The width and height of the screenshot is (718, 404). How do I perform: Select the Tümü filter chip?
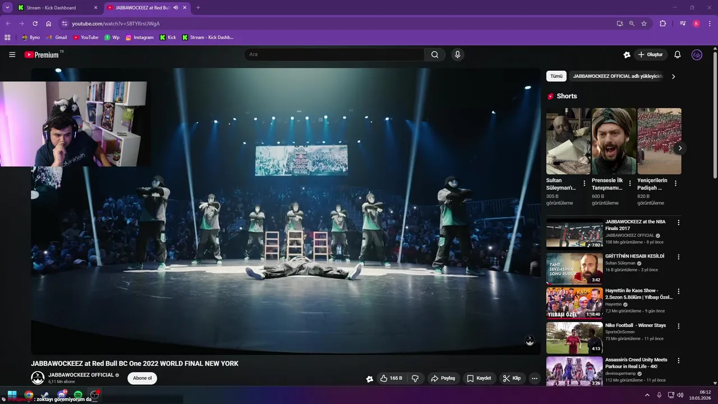[556, 76]
